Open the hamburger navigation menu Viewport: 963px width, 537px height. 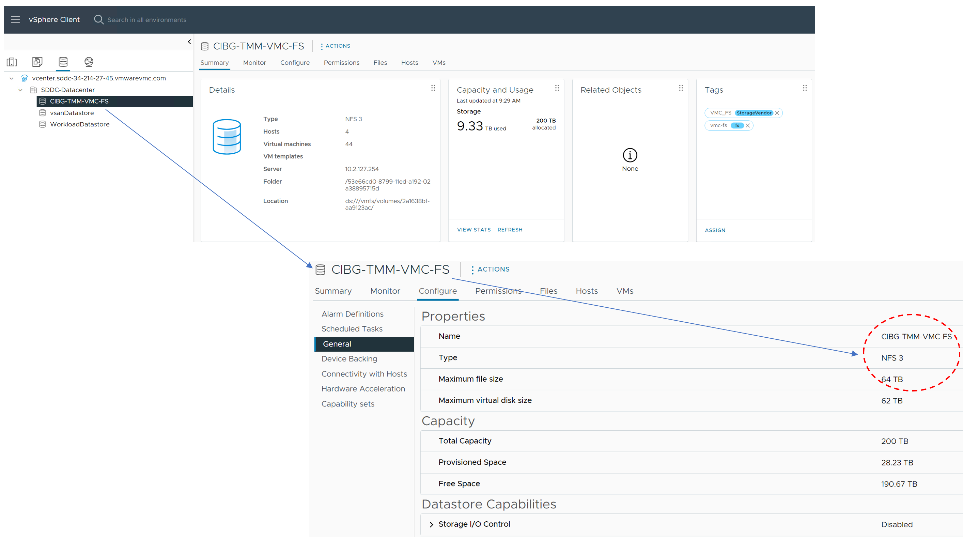coord(15,19)
